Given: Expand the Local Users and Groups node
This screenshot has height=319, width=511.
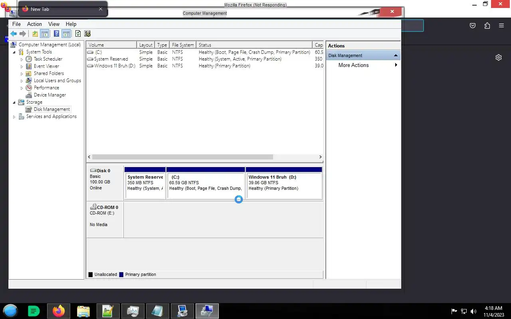Looking at the screenshot, I should [x=22, y=81].
